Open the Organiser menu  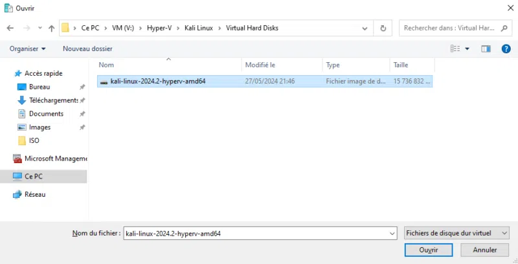pos(27,49)
